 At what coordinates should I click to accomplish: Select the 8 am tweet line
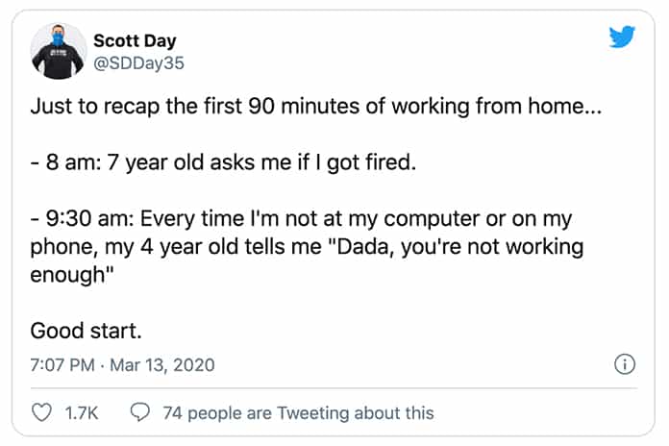tap(223, 162)
